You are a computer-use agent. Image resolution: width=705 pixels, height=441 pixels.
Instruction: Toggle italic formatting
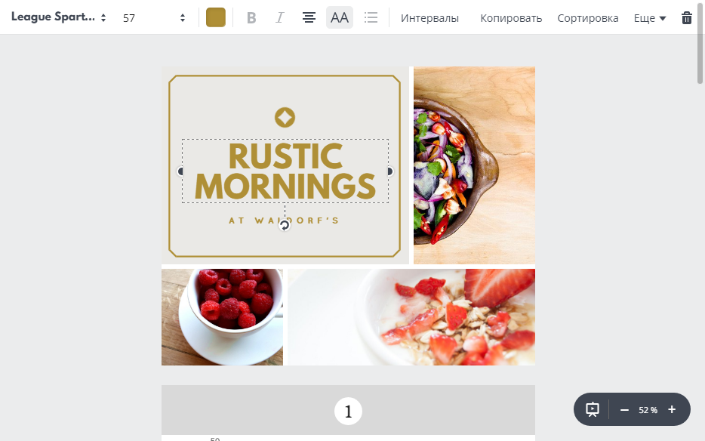[280, 17]
